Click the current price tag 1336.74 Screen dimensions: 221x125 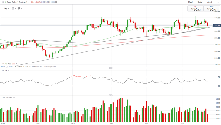(x=217, y=26)
